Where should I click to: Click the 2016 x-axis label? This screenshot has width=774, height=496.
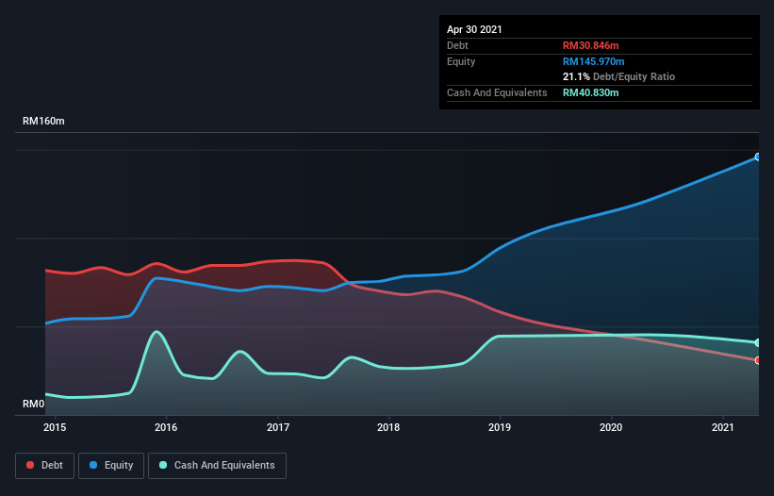point(166,427)
